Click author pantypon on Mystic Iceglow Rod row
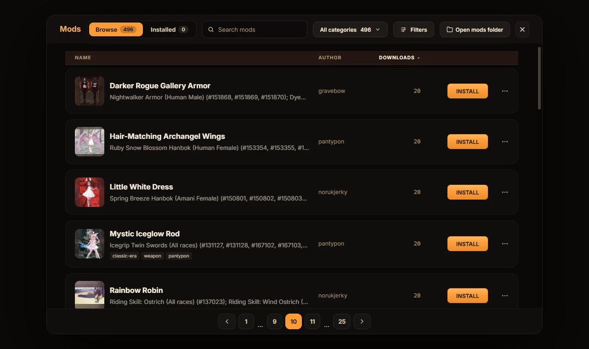 (331, 244)
